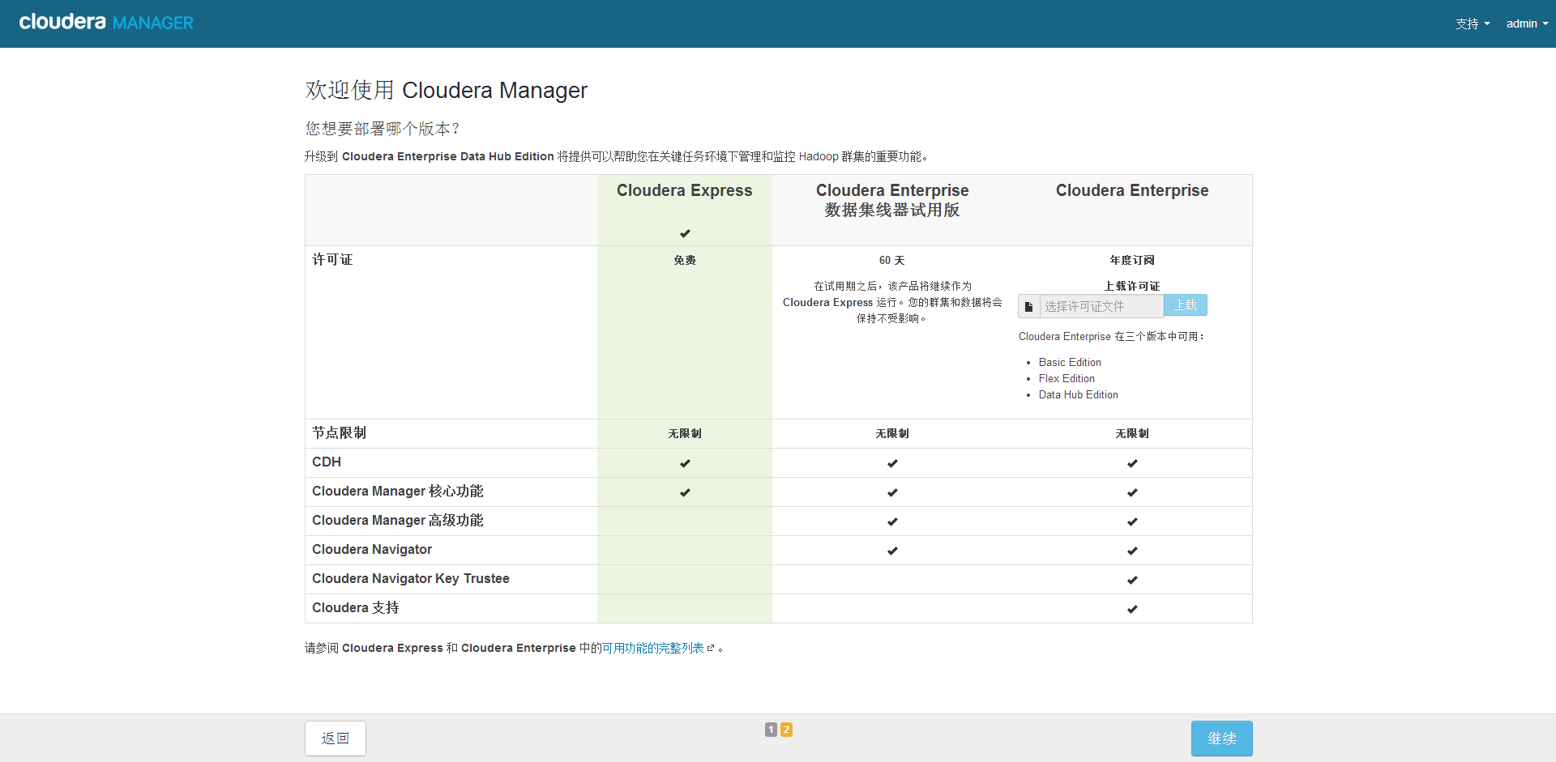Click the Cloudera Manager 核心功能 row label
1556x762 pixels.
(398, 491)
